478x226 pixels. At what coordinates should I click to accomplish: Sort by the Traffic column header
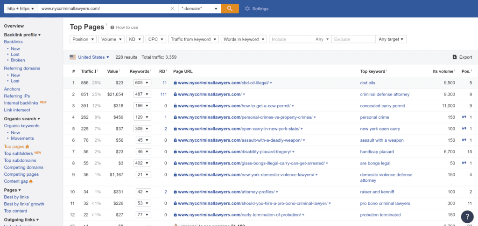tap(89, 71)
